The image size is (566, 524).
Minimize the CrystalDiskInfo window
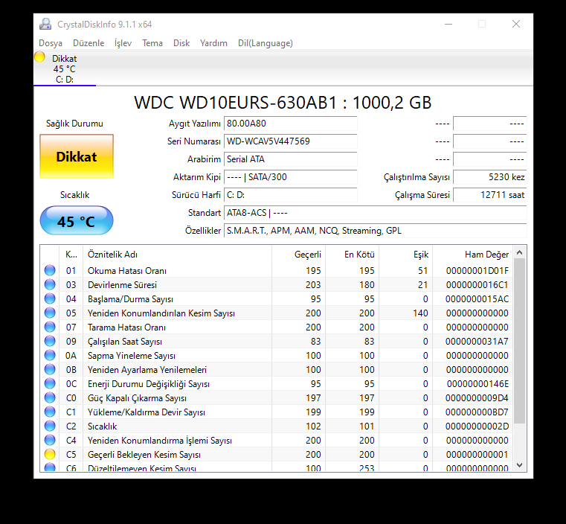tap(448, 25)
